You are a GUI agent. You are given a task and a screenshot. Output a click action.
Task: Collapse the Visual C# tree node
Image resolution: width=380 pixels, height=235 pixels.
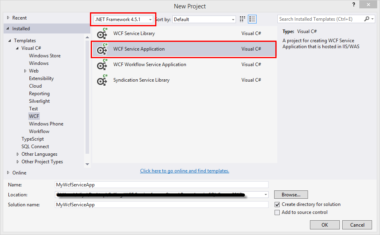tap(17, 48)
